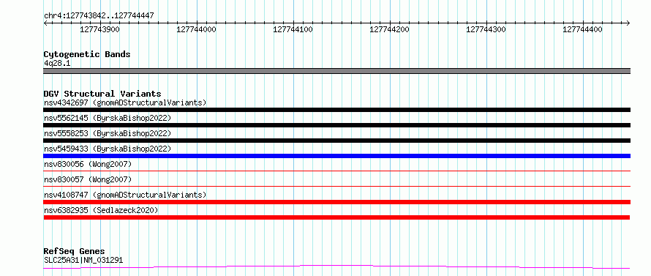Open variant nsv4342697 gnomAD label
The width and height of the screenshot is (651, 276).
click(x=125, y=102)
